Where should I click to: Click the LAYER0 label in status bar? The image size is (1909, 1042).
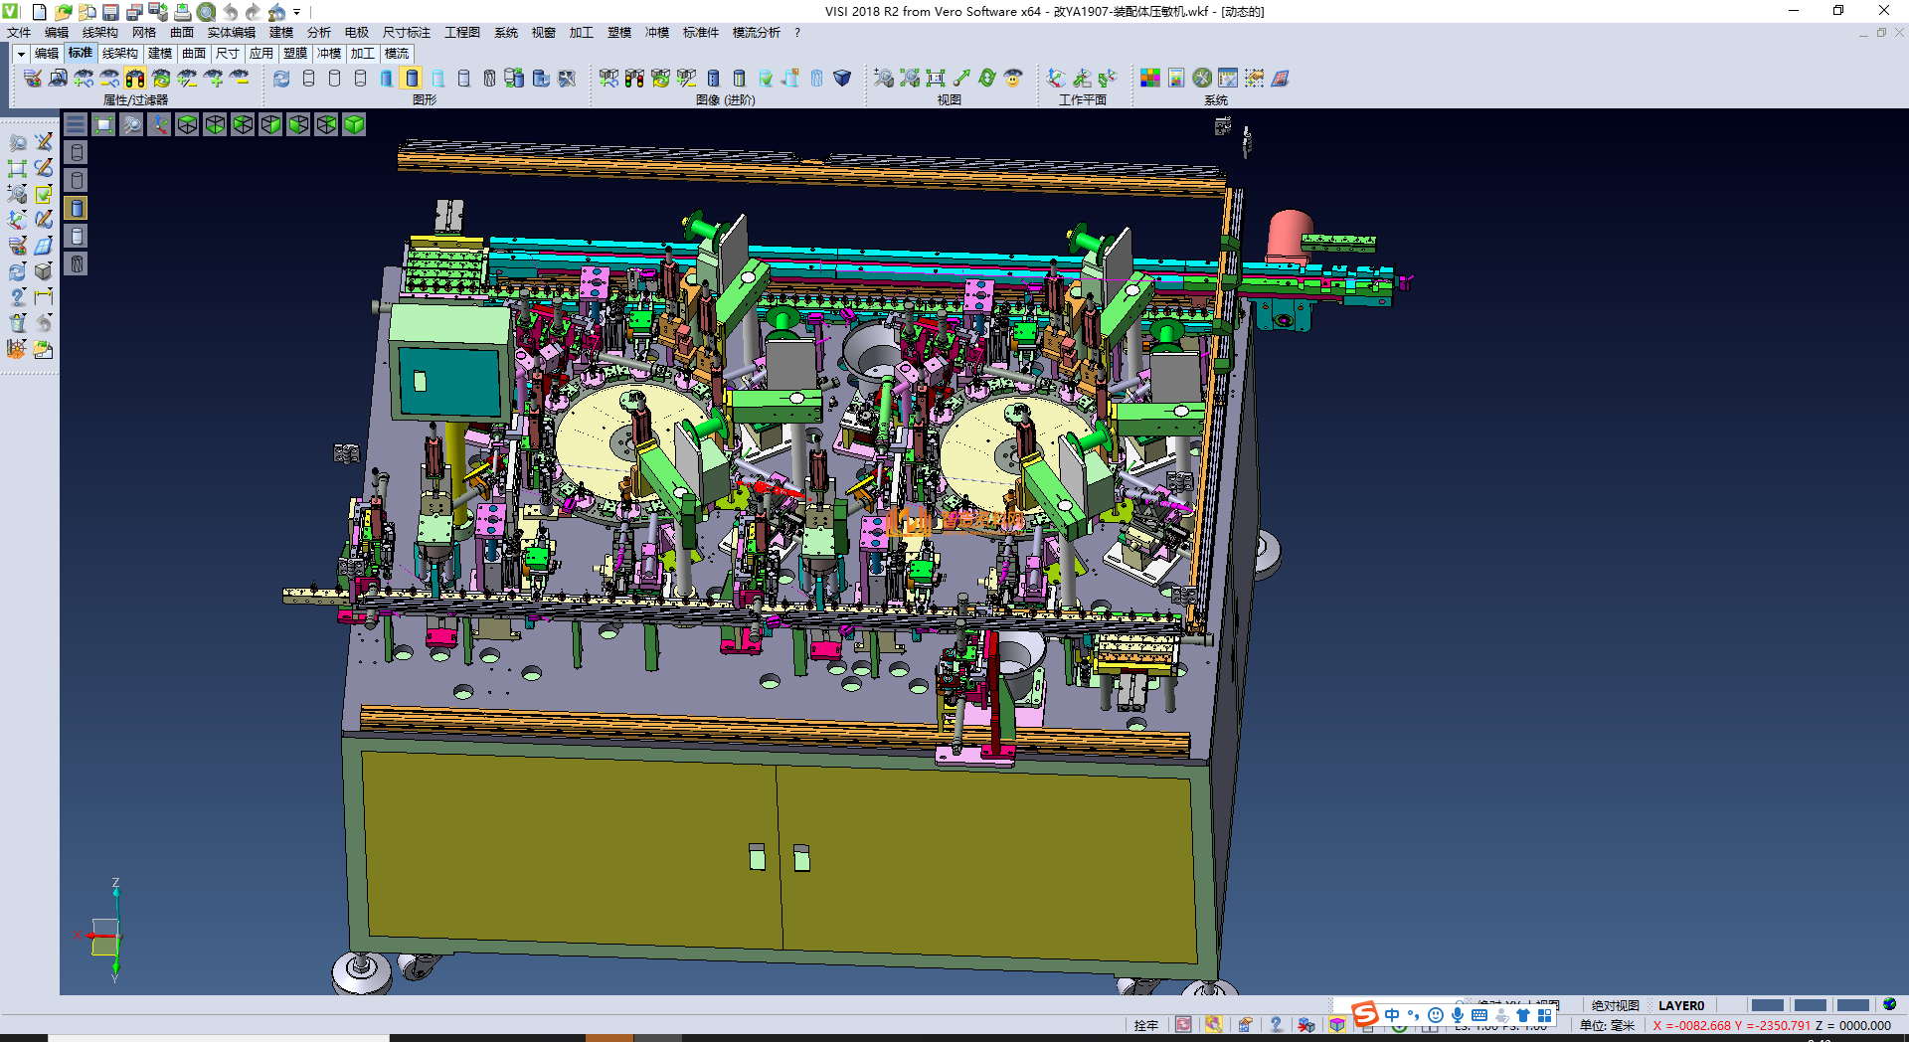pos(1680,1005)
